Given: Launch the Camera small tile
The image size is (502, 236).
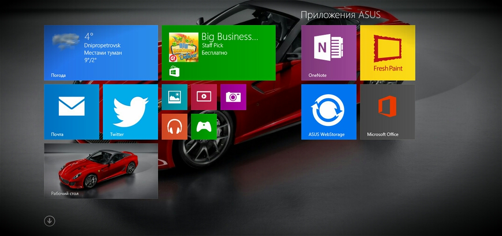Looking at the screenshot, I should point(233,97).
